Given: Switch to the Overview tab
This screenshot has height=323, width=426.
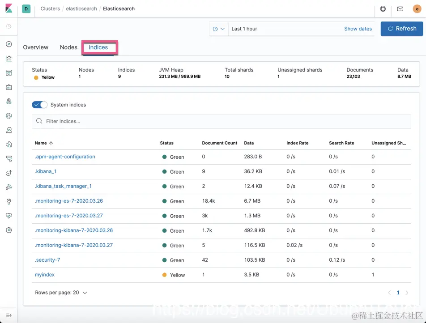Looking at the screenshot, I should (36, 47).
